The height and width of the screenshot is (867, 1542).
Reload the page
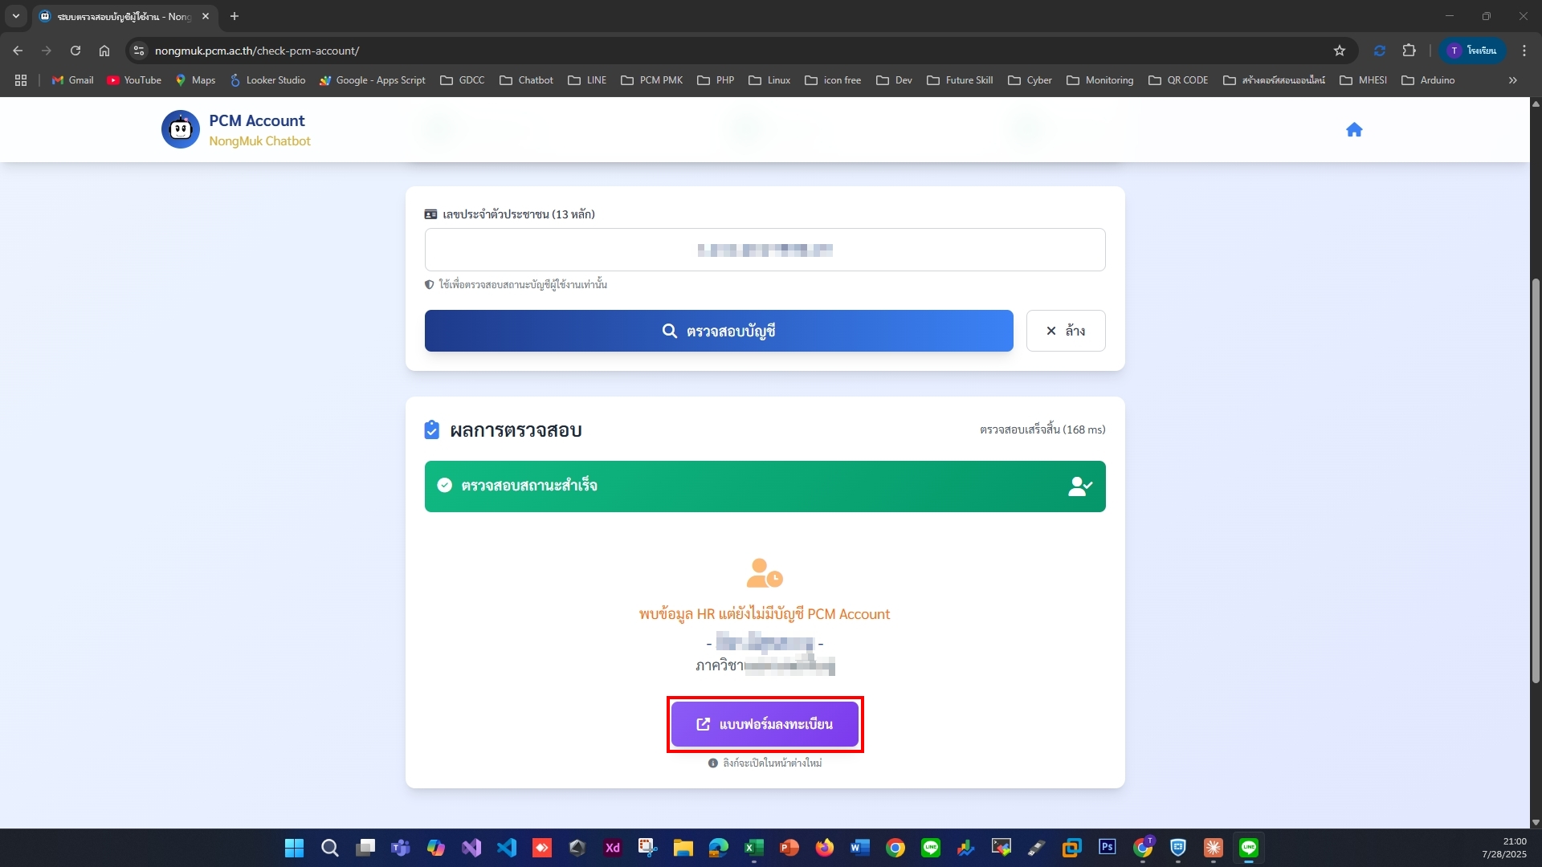coord(75,51)
